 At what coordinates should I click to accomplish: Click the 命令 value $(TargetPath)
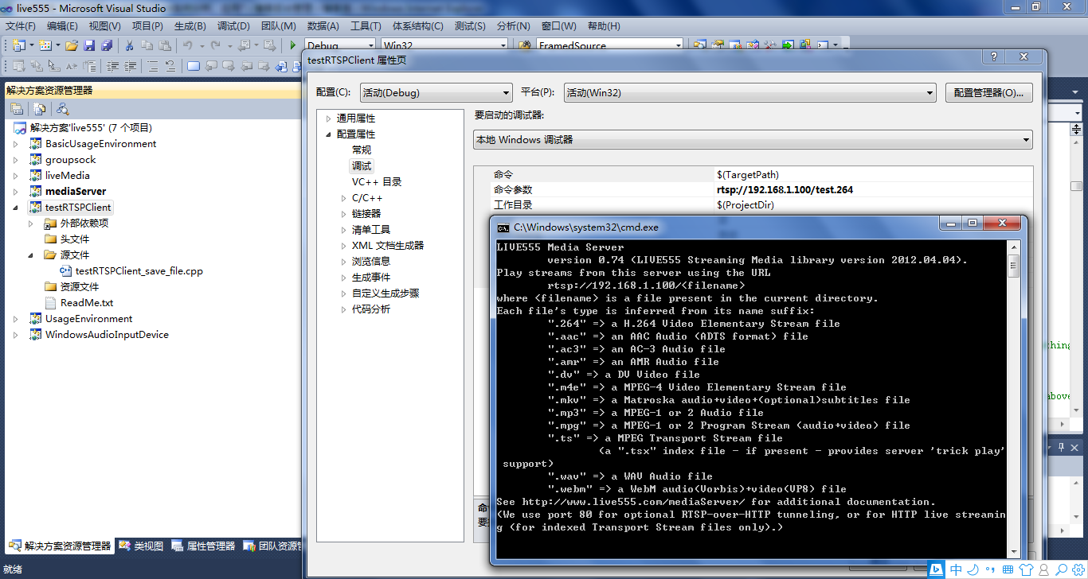click(748, 174)
